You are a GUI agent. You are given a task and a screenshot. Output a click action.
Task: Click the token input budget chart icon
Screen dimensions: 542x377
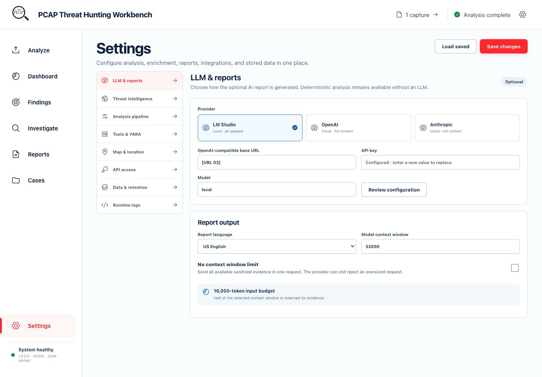pos(206,292)
